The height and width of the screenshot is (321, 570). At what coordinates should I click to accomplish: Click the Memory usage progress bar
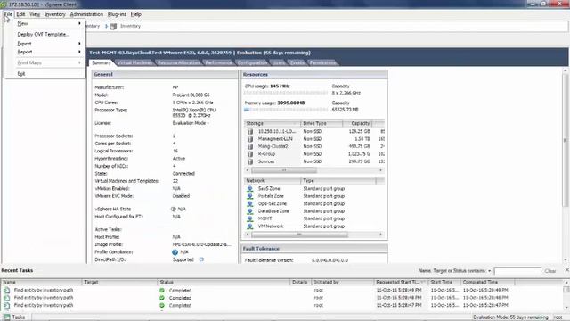click(286, 110)
